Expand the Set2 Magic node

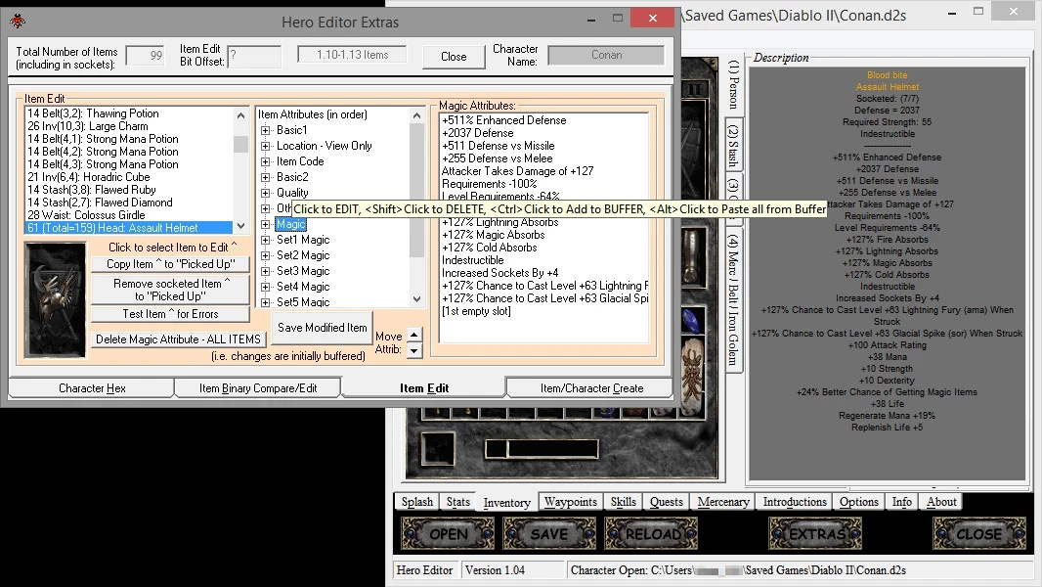[265, 255]
